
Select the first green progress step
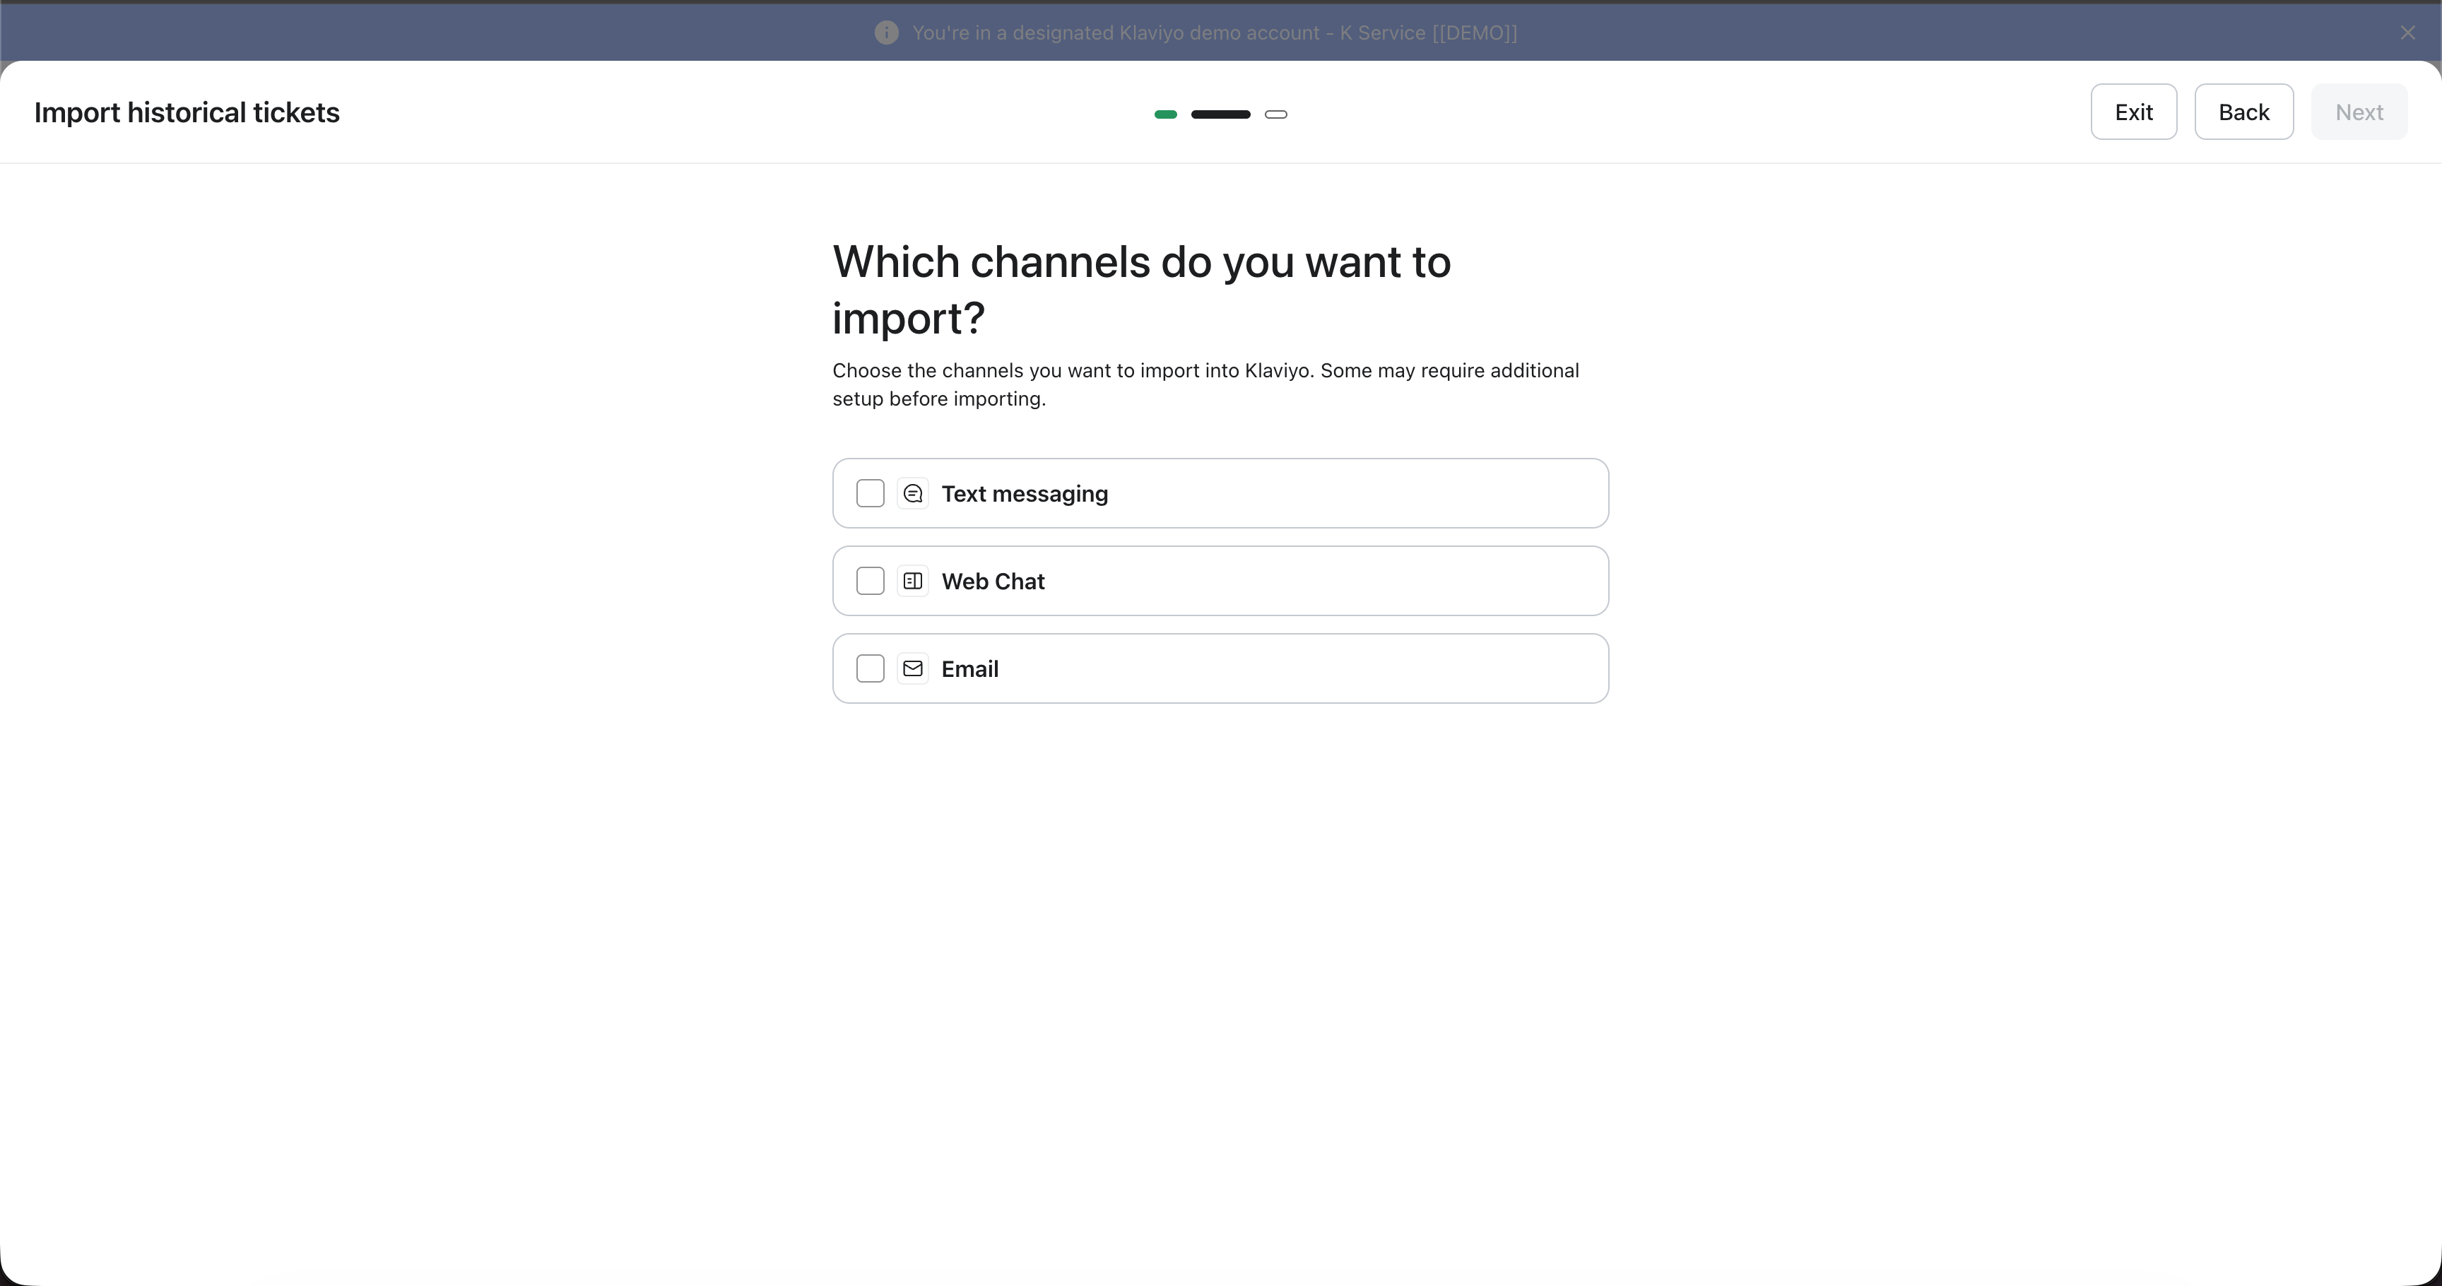click(1166, 114)
